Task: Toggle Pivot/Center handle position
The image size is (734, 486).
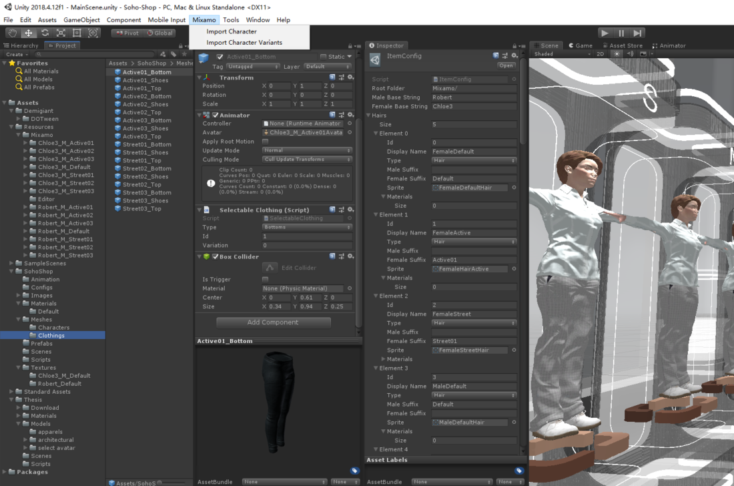Action: pos(127,33)
